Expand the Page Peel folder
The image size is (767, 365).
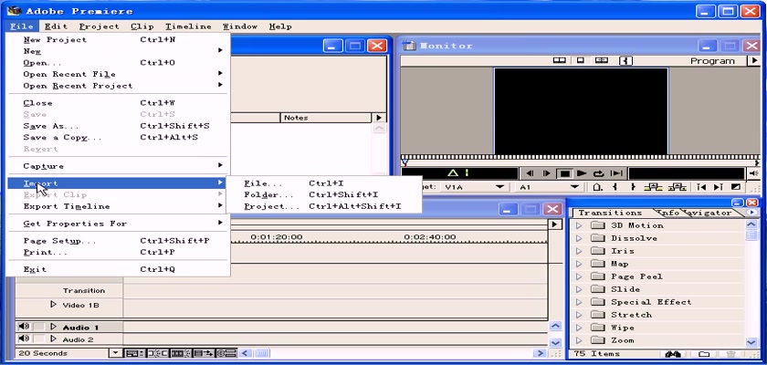click(579, 276)
